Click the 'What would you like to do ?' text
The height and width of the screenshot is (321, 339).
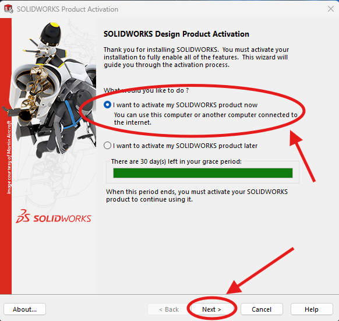tap(146, 90)
